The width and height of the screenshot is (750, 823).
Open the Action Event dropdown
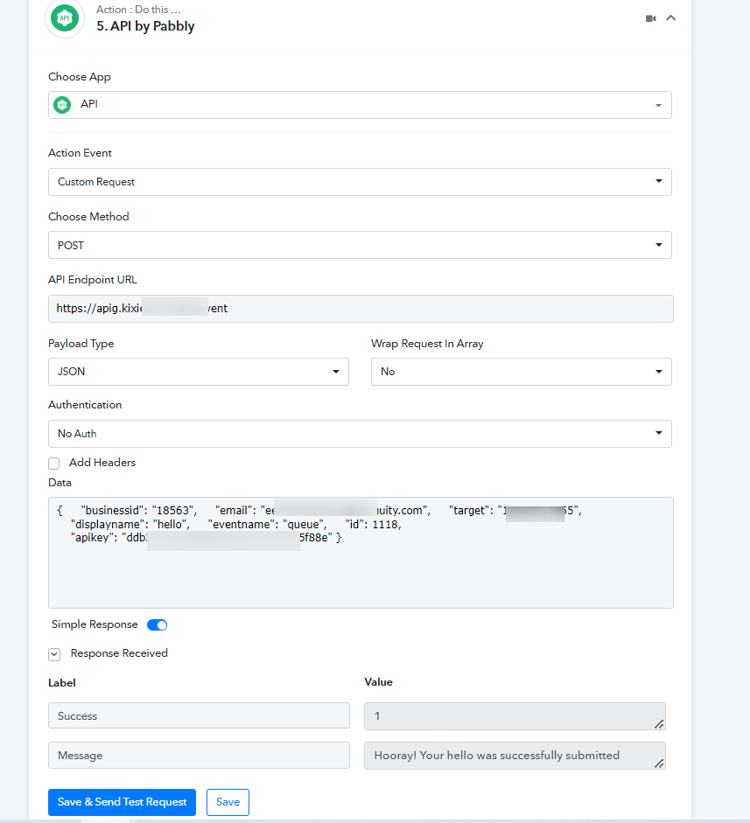(x=360, y=182)
